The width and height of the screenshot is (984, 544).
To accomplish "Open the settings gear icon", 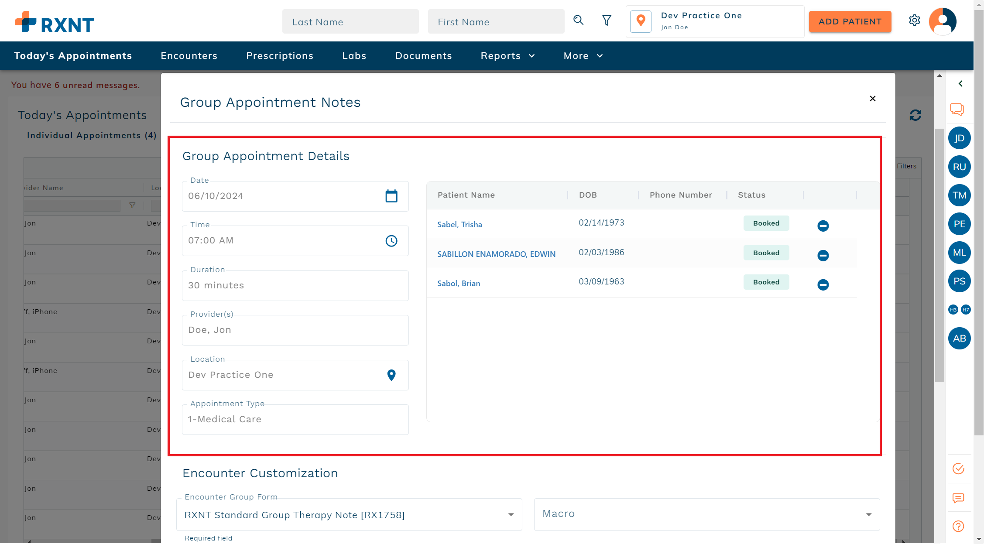I will (x=915, y=21).
